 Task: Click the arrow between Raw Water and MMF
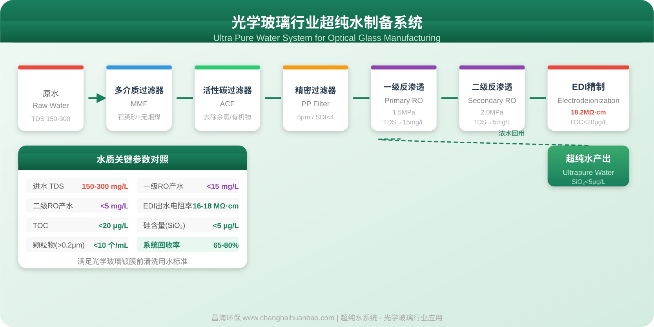click(97, 98)
